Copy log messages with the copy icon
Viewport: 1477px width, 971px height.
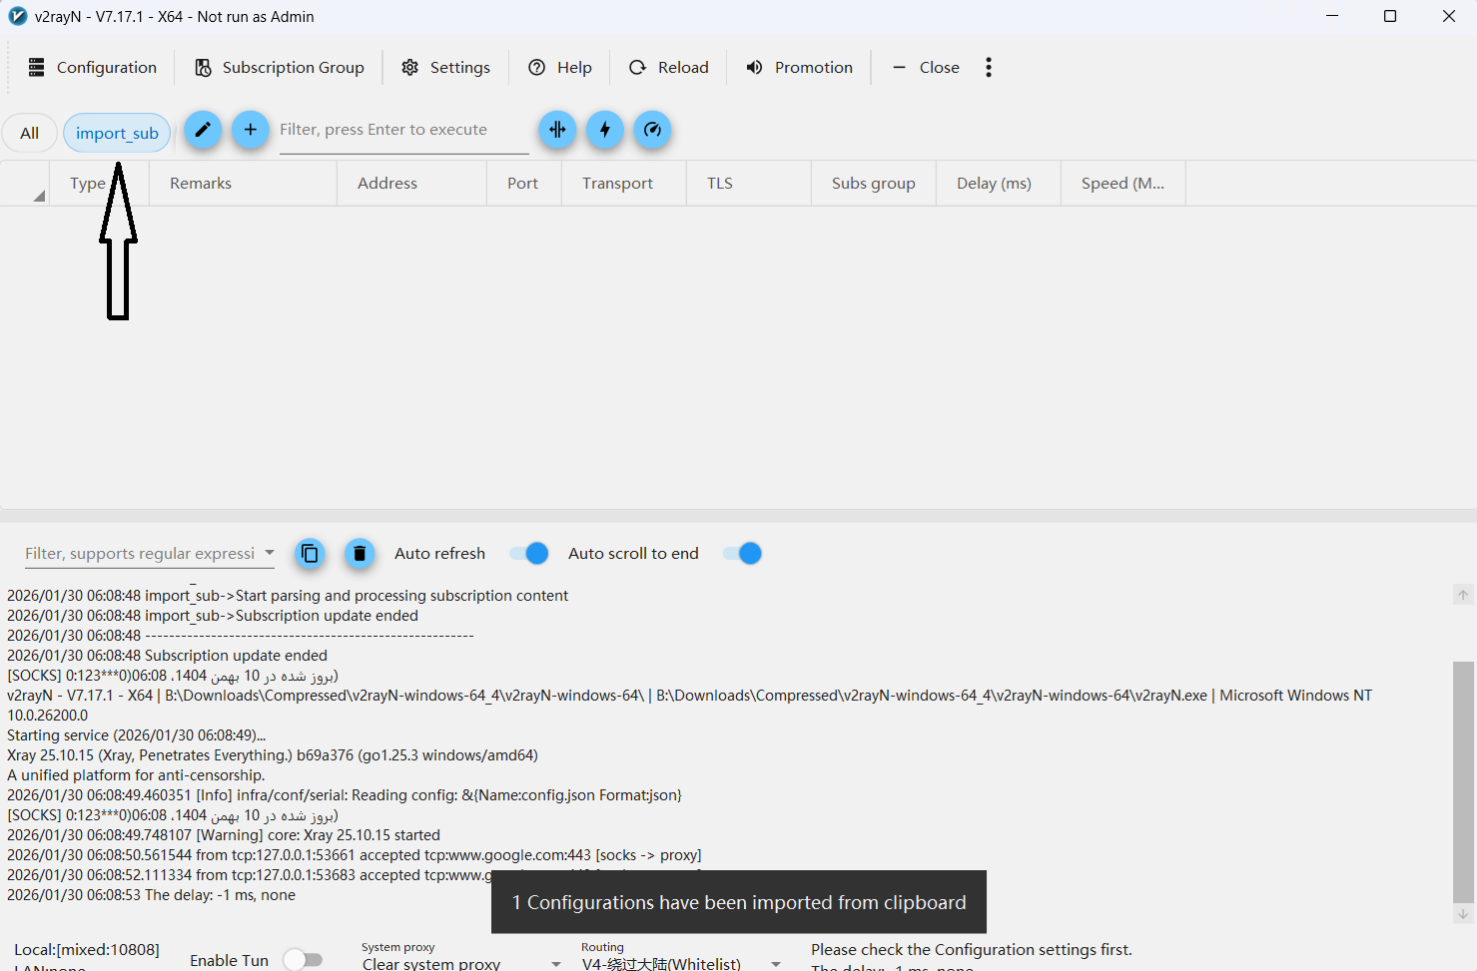310,553
